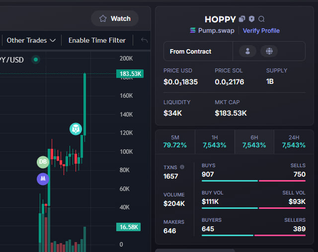Click the DB chart marker
The width and height of the screenshot is (318, 252).
(43, 162)
